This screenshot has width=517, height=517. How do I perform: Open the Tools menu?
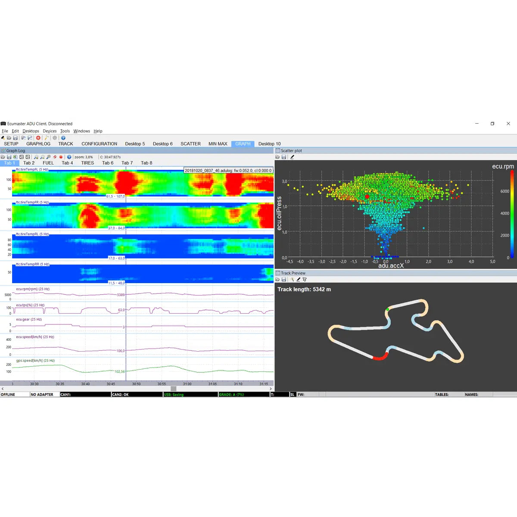point(65,131)
